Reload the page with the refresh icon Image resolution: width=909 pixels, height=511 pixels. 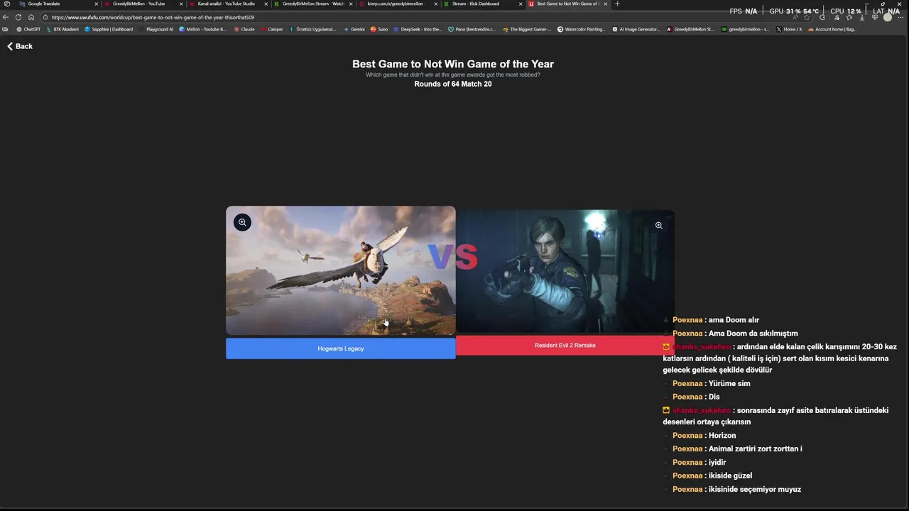[x=18, y=17]
